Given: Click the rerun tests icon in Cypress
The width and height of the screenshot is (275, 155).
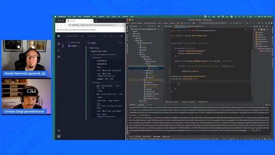Looking at the screenshot, I should [x=122, y=36].
